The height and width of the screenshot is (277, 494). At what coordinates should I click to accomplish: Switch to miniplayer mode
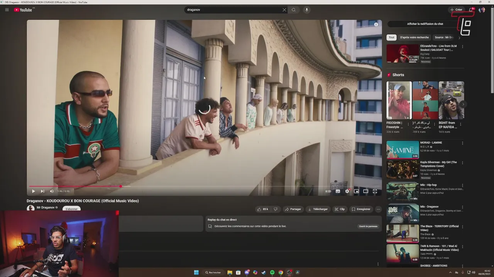click(x=356, y=191)
